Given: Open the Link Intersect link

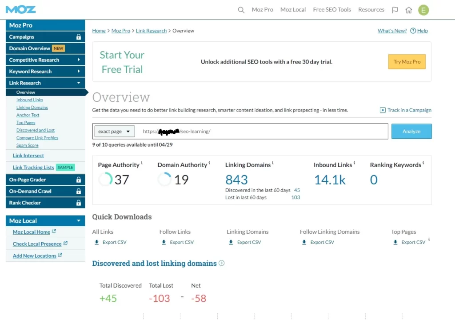Looking at the screenshot, I should [x=28, y=156].
